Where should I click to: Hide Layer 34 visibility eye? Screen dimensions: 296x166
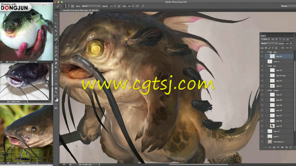click(x=262, y=70)
